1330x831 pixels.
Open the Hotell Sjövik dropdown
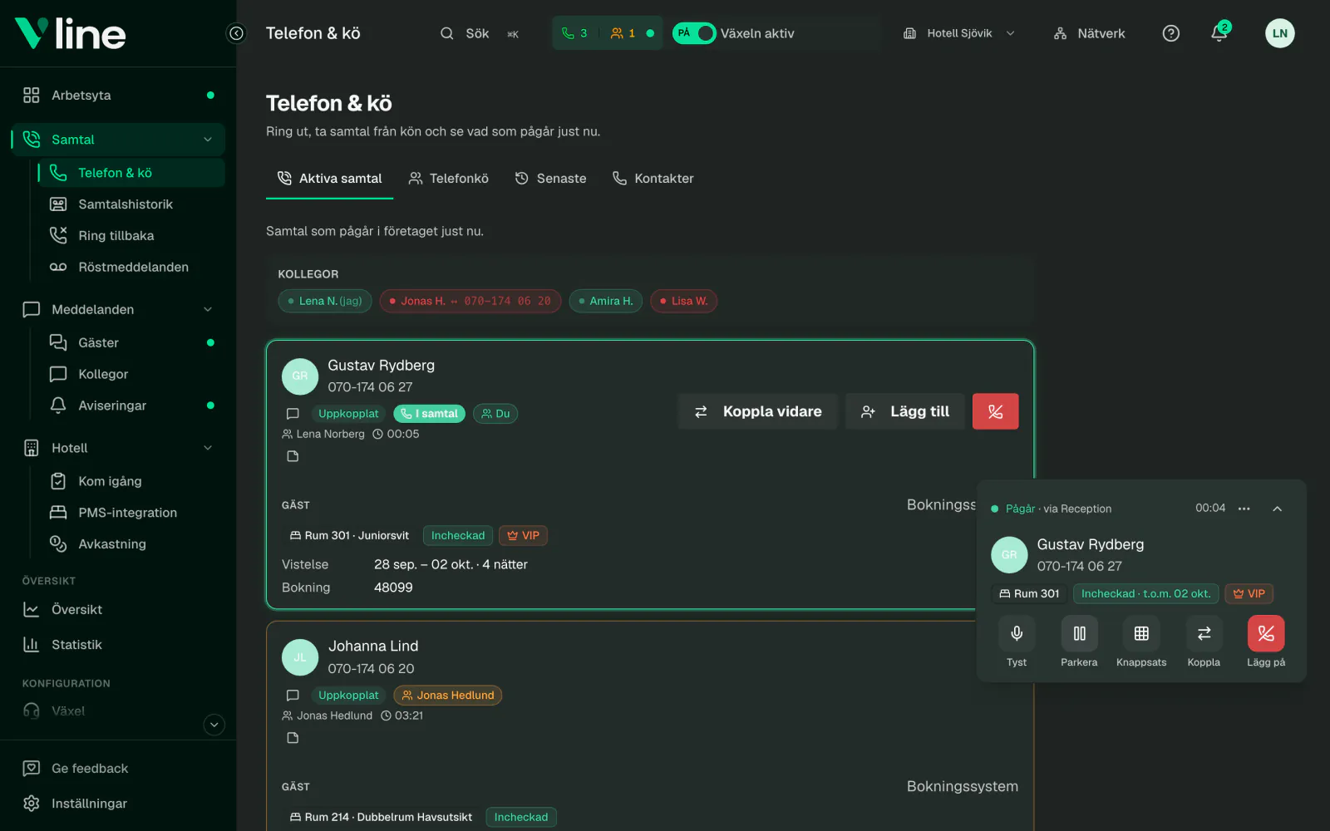(958, 33)
